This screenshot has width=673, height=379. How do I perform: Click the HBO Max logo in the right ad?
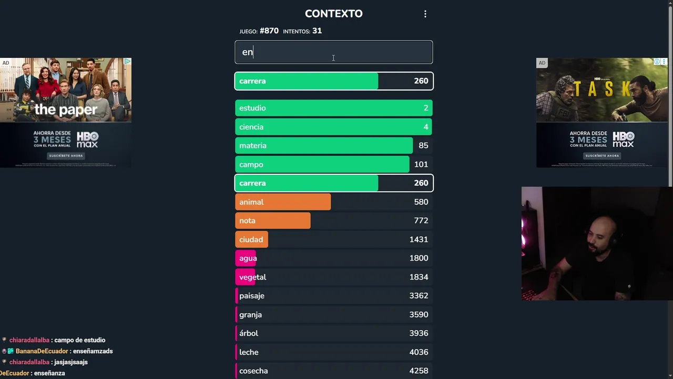(624, 139)
